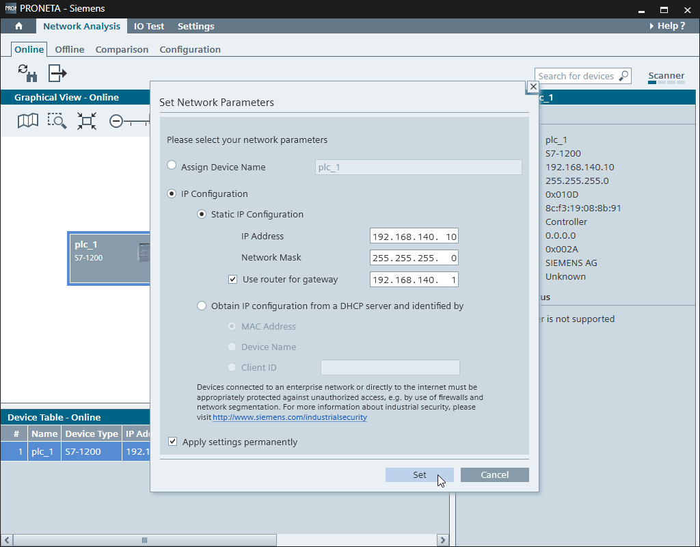Click the magnifier icon in the device search box
Viewport: 700px width, 547px height.
coord(623,75)
